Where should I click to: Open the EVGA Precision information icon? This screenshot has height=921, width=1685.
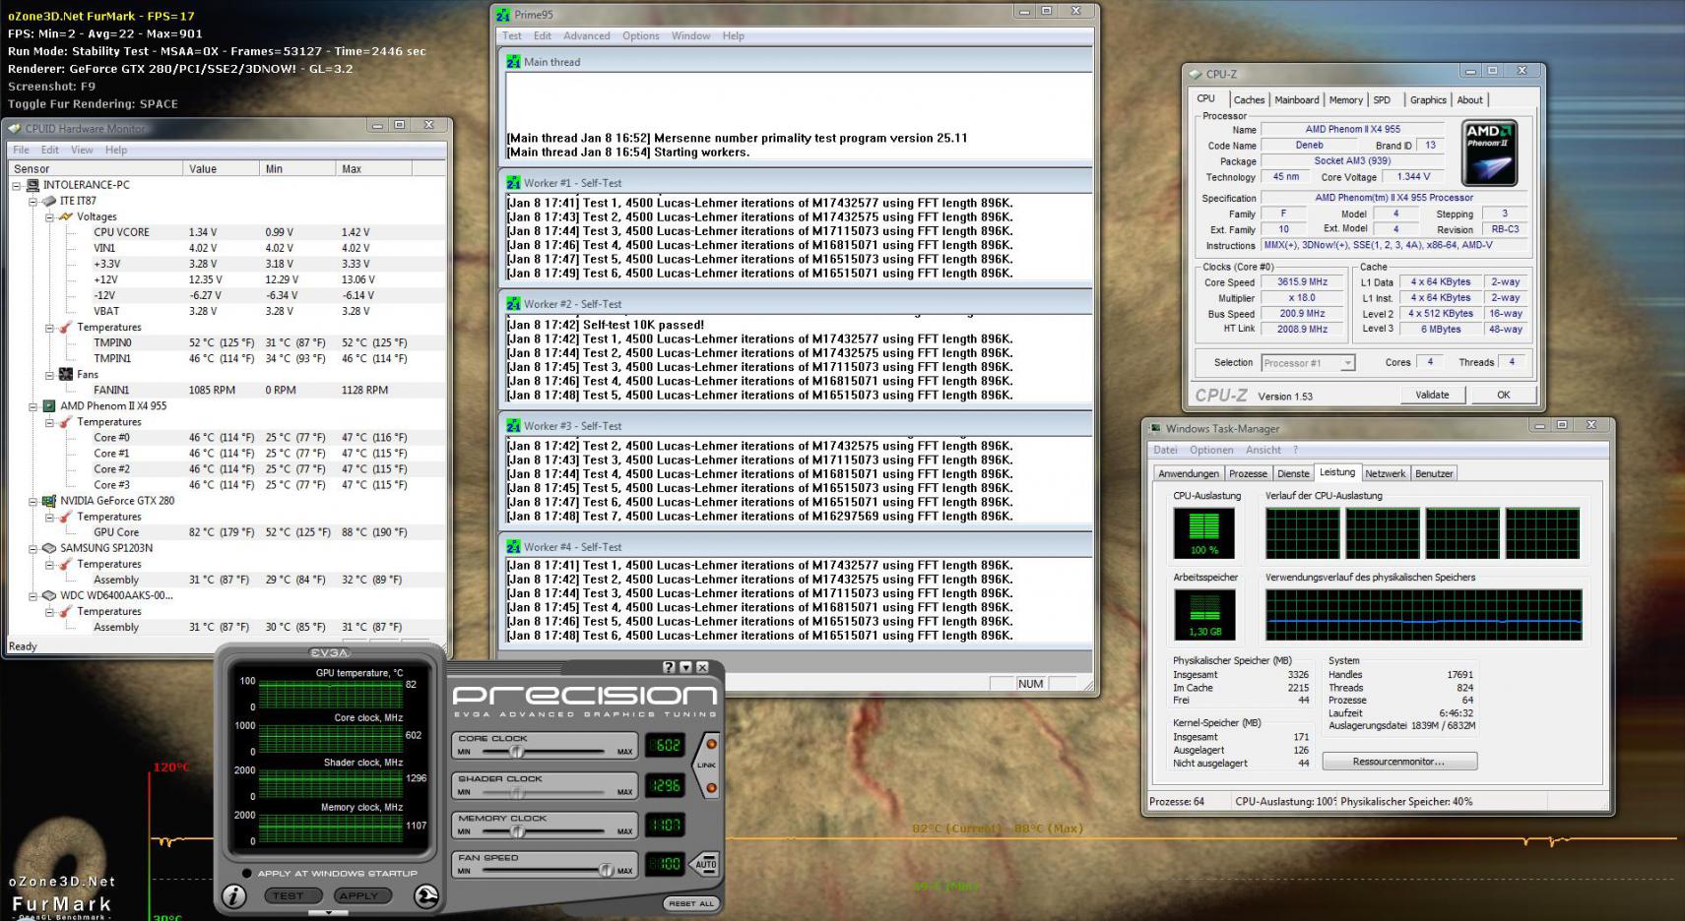[x=233, y=896]
